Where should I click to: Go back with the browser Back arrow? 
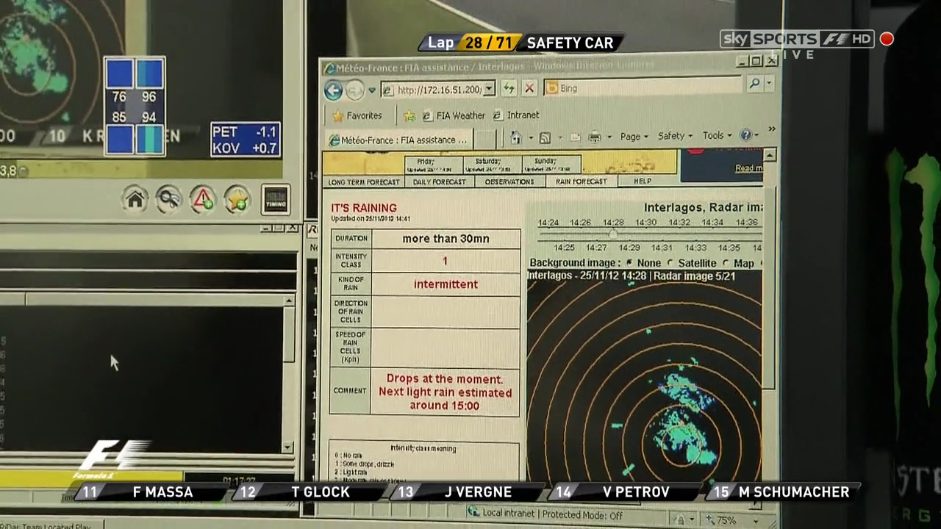(333, 90)
